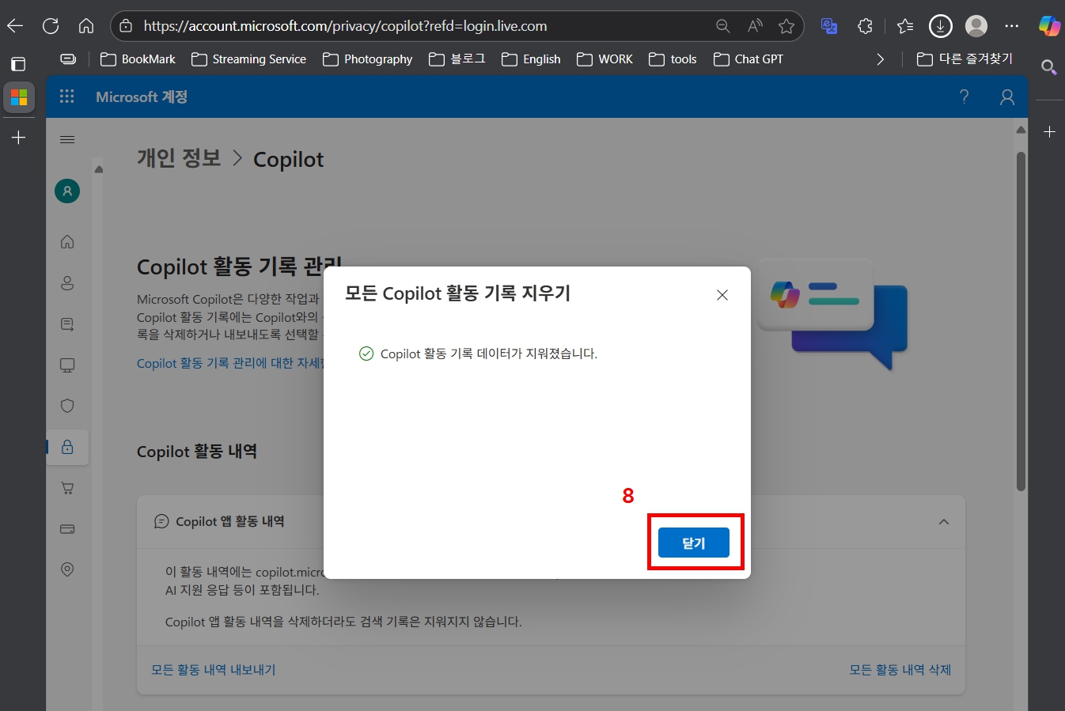Viewport: 1065px width, 711px height.
Task: Open English favorites folder
Action: (x=531, y=59)
